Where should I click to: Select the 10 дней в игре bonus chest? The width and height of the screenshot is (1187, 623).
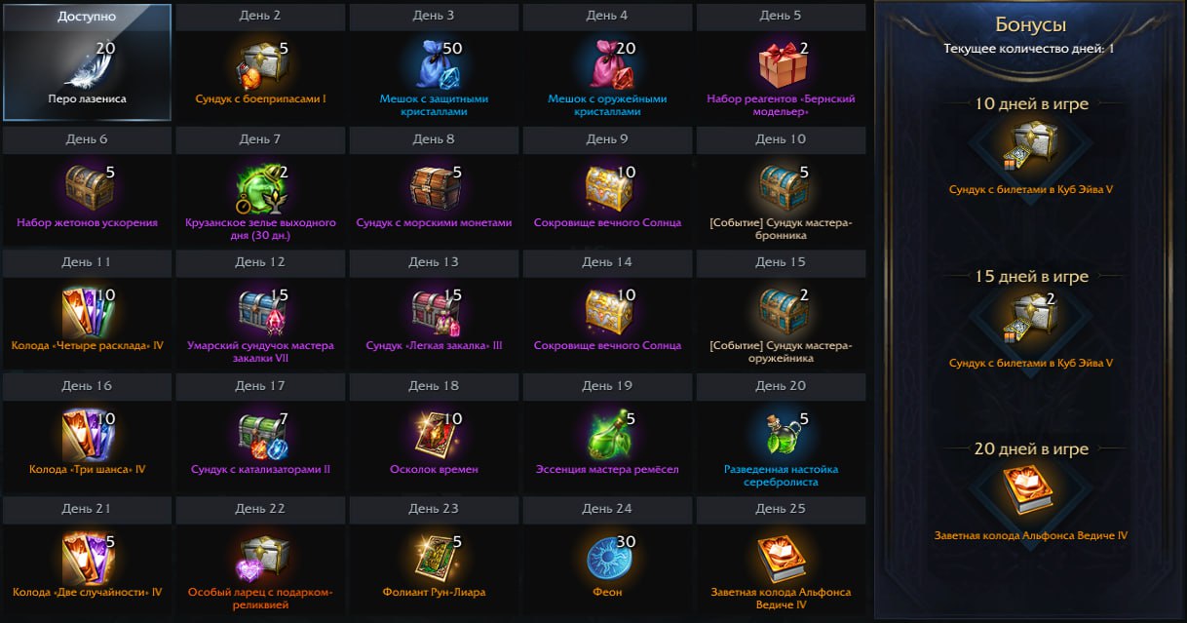pyautogui.click(x=1030, y=147)
